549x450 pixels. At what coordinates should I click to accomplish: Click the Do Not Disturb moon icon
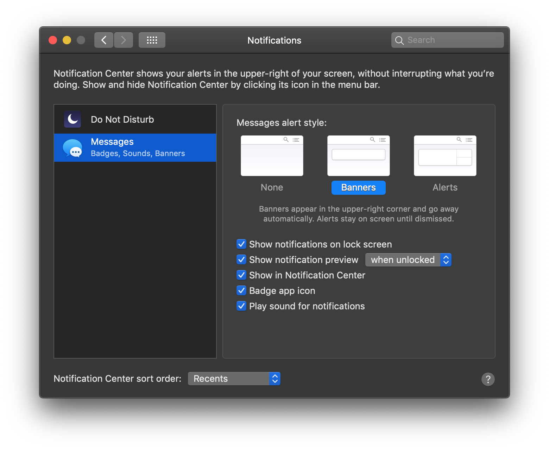[x=72, y=120]
